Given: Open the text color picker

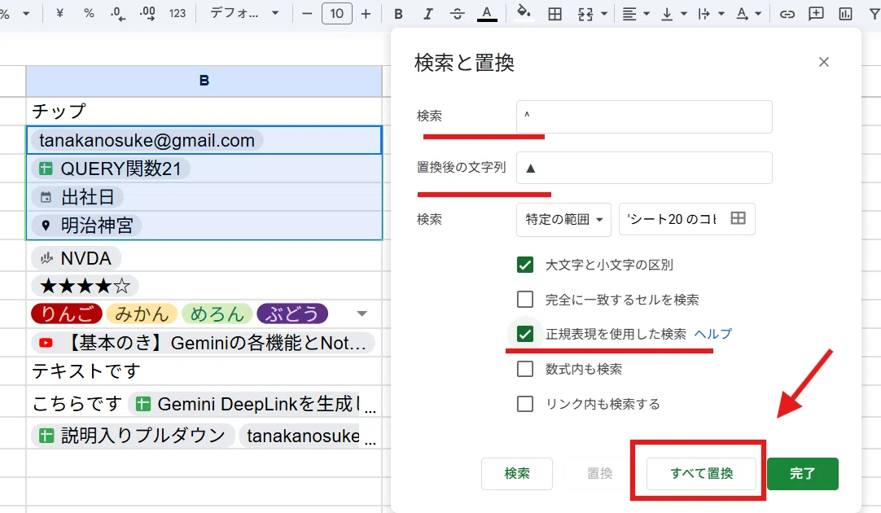Looking at the screenshot, I should [487, 14].
